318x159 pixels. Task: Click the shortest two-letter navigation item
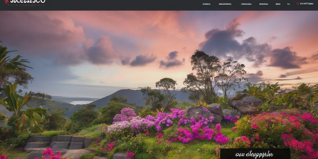pos(288,4)
